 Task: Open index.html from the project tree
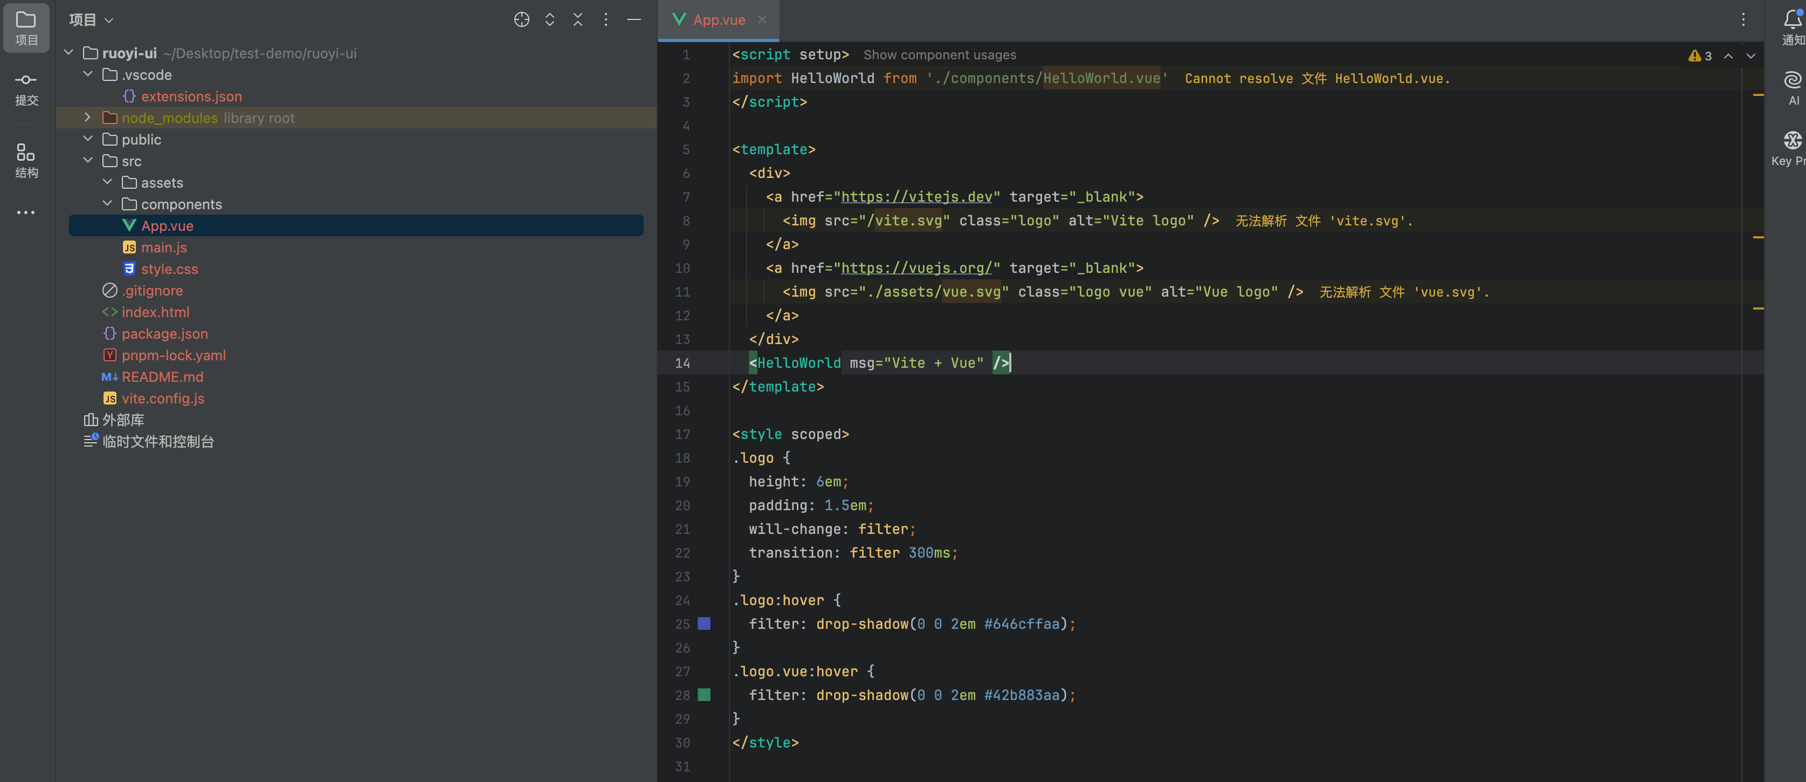pyautogui.click(x=146, y=312)
